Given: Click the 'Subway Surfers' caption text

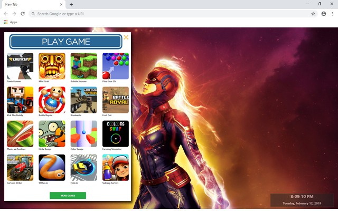Looking at the screenshot, I should point(110,183).
